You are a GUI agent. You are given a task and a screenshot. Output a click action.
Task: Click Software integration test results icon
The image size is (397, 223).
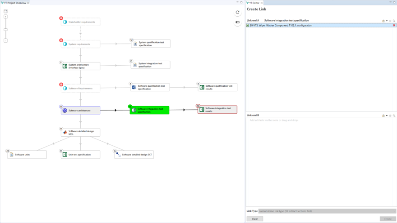[202, 110]
